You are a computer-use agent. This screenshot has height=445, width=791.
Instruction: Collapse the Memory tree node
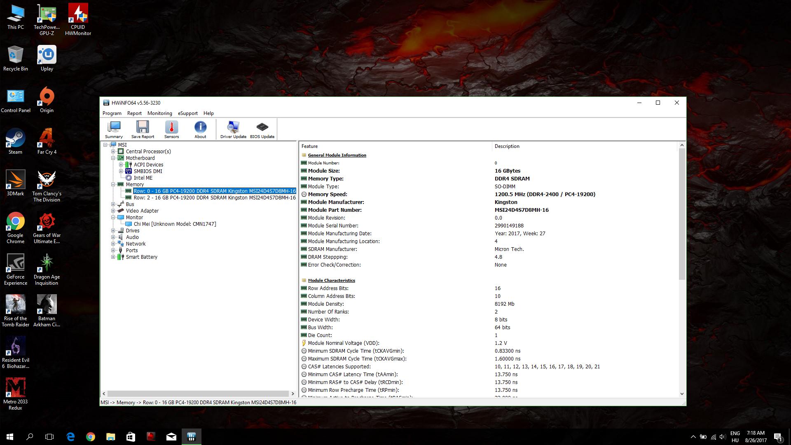[x=113, y=184]
